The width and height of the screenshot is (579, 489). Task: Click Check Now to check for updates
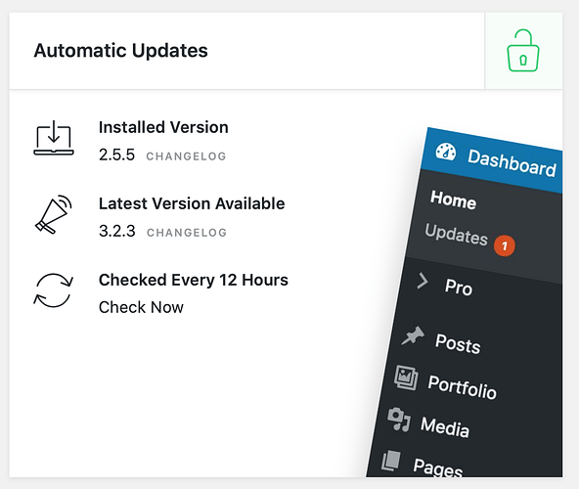(x=141, y=307)
